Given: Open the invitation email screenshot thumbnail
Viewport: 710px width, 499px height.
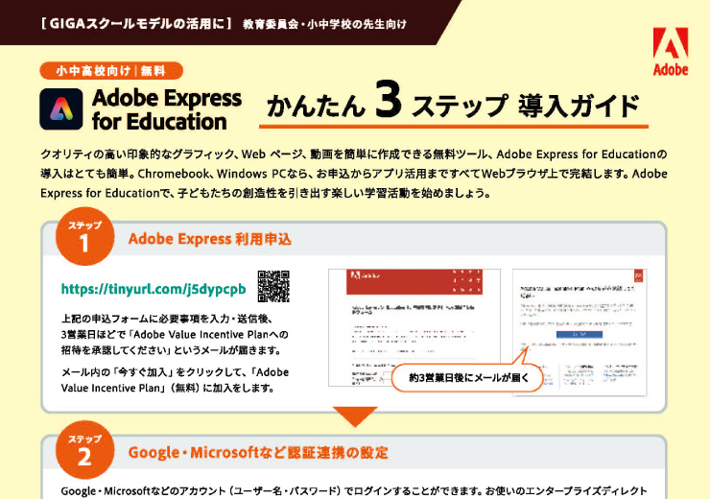Looking at the screenshot, I should pyautogui.click(x=580, y=333).
